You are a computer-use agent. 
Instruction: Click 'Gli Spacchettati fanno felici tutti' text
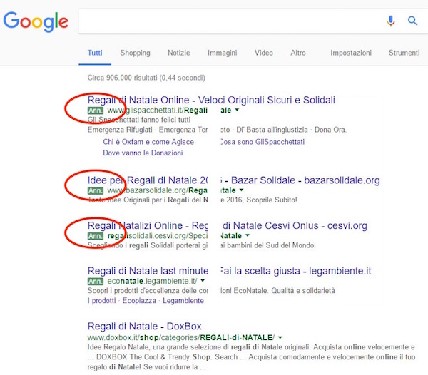point(139,120)
